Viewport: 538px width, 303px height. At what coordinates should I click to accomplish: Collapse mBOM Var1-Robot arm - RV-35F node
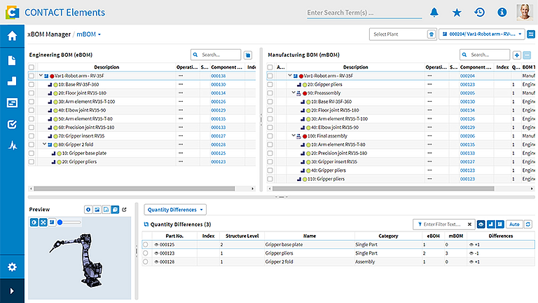pos(290,76)
